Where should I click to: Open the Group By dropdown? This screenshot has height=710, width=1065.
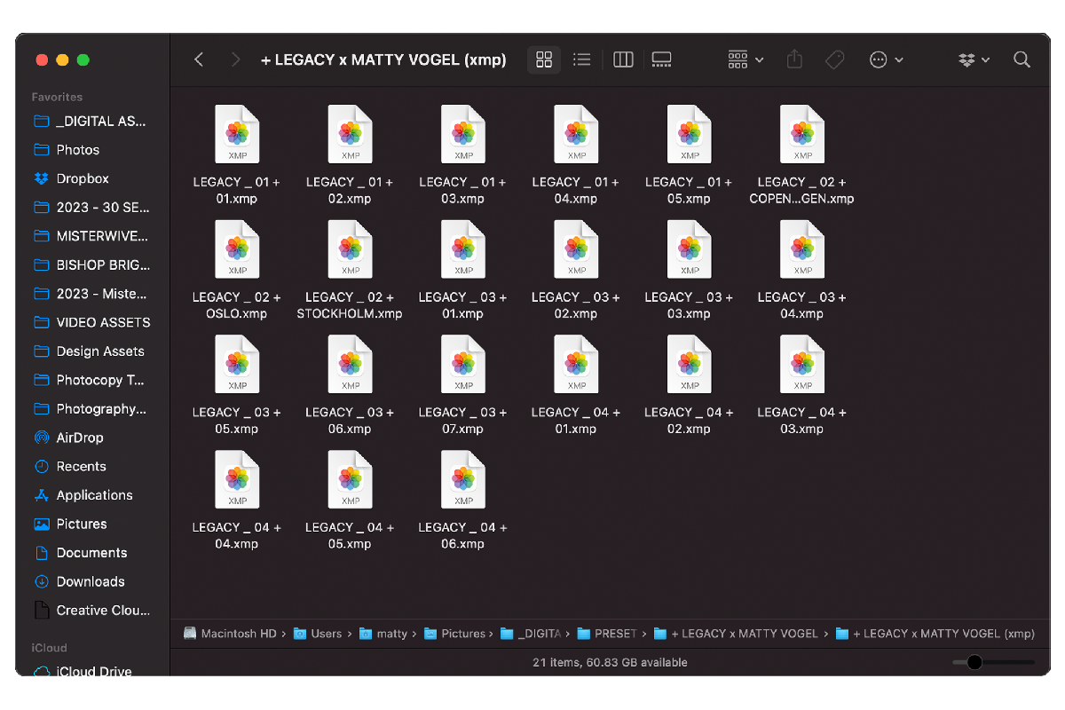point(745,59)
